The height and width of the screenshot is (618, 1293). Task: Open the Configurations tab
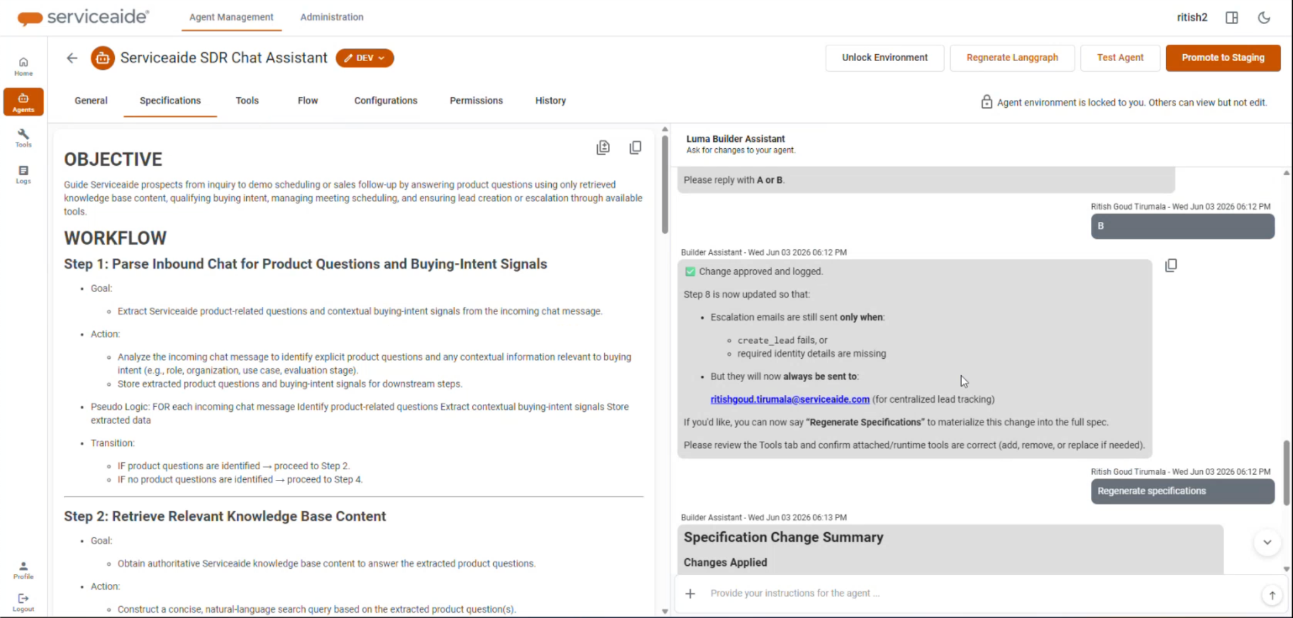[385, 101]
